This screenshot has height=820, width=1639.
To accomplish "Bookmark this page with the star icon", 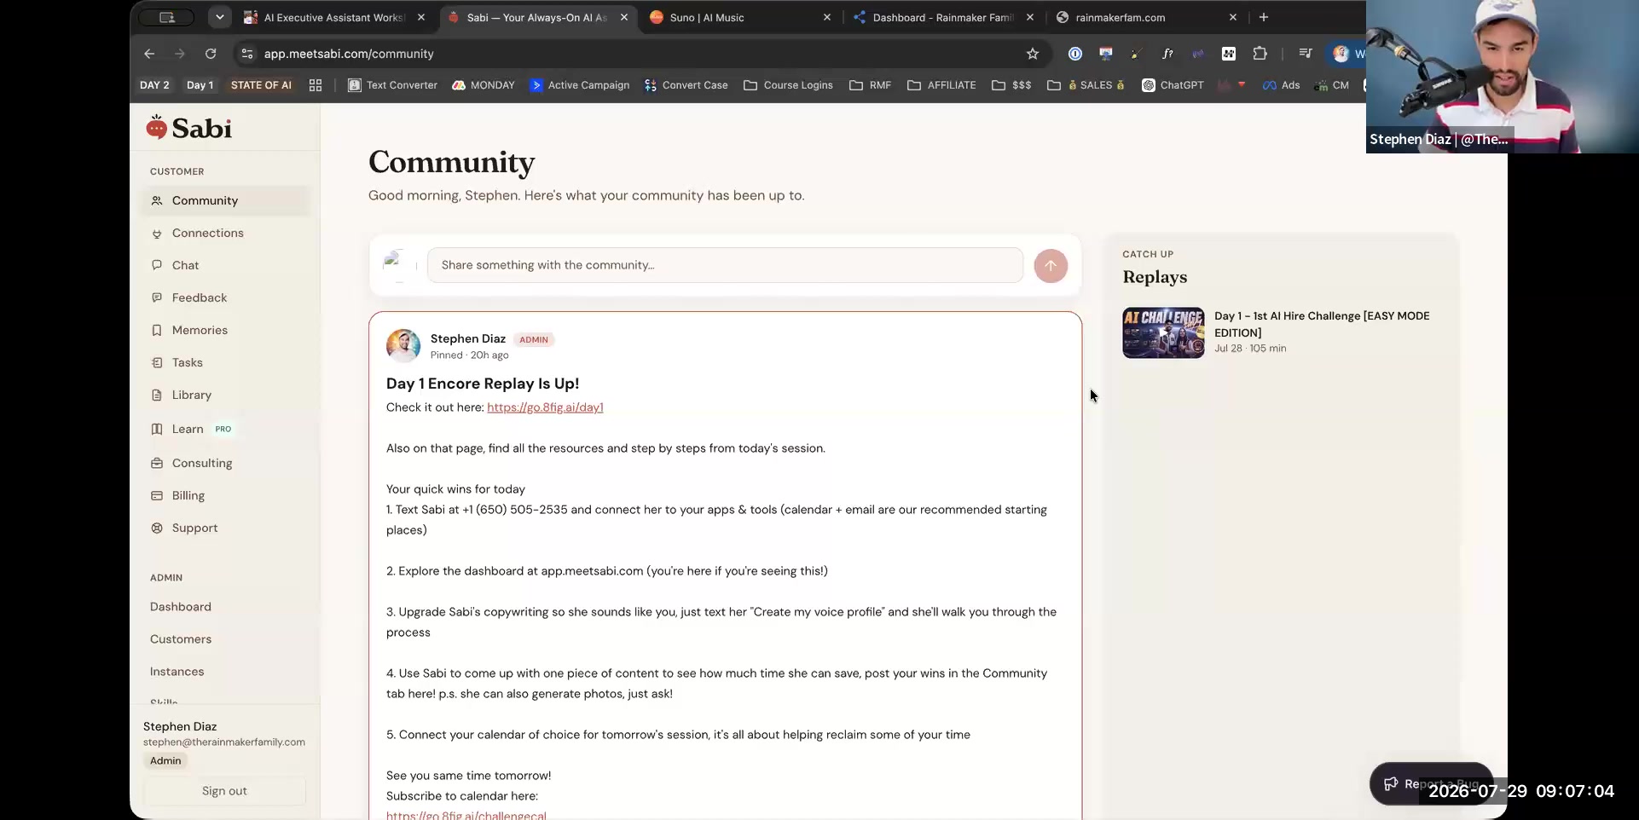I will (x=1033, y=54).
